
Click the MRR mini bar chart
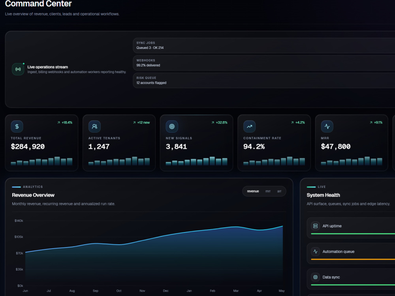coord(352,161)
